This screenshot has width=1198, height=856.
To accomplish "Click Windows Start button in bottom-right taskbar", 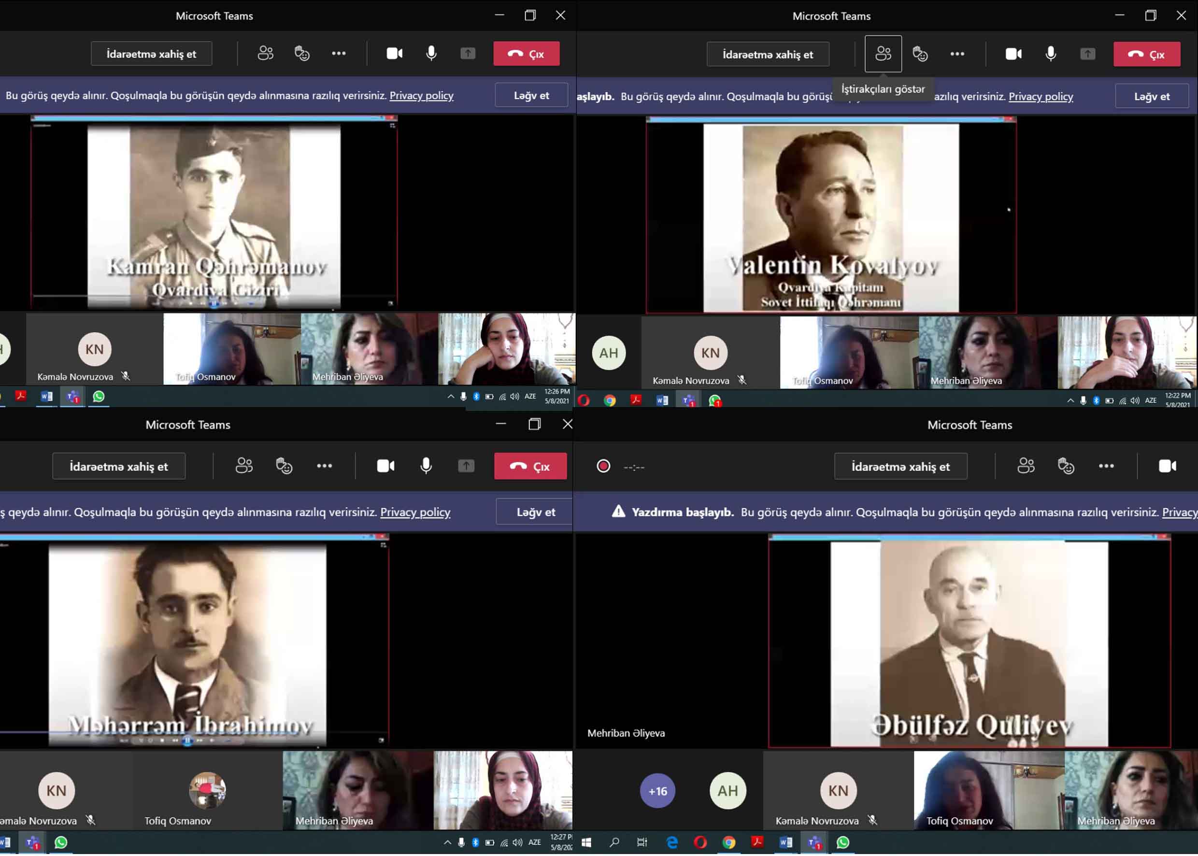I will pyautogui.click(x=586, y=842).
